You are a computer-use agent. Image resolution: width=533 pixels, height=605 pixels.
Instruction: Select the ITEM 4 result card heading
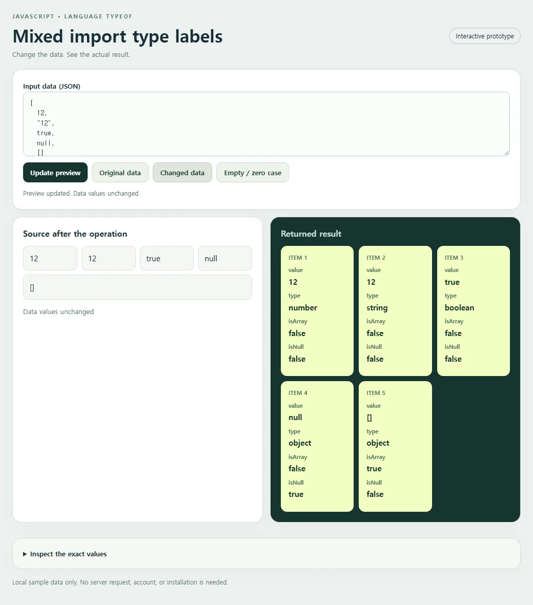(x=298, y=393)
